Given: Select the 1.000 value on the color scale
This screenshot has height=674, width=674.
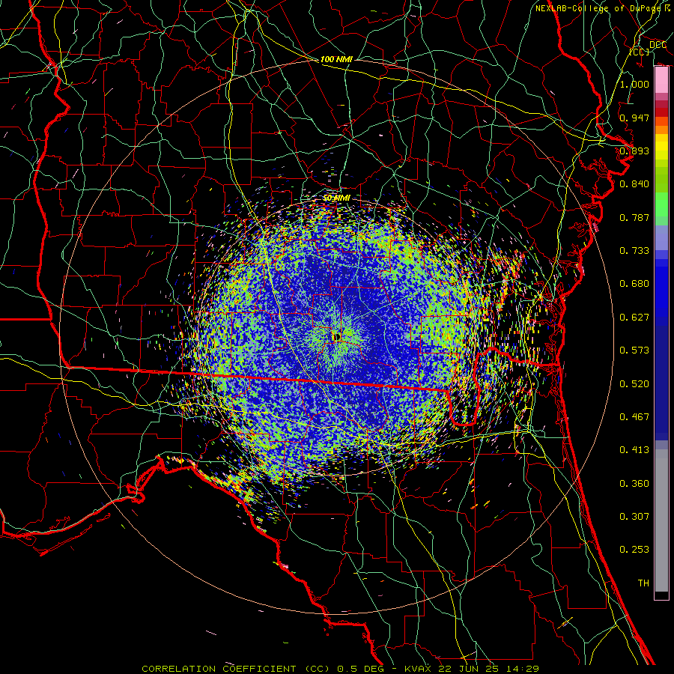Looking at the screenshot, I should point(634,84).
